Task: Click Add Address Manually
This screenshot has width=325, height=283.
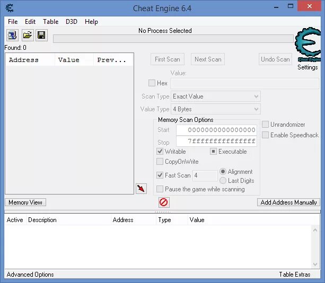Action: [x=288, y=202]
